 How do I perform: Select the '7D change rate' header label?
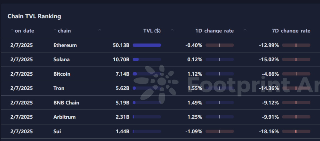click(291, 31)
